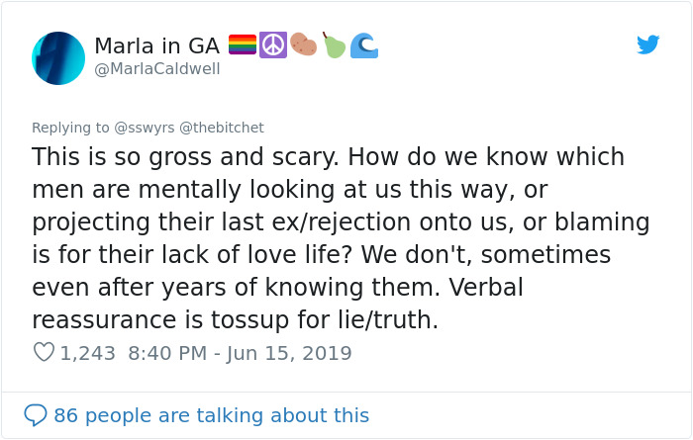The image size is (693, 440).
Task: Like the tweet with the heart icon
Action: pos(44,353)
